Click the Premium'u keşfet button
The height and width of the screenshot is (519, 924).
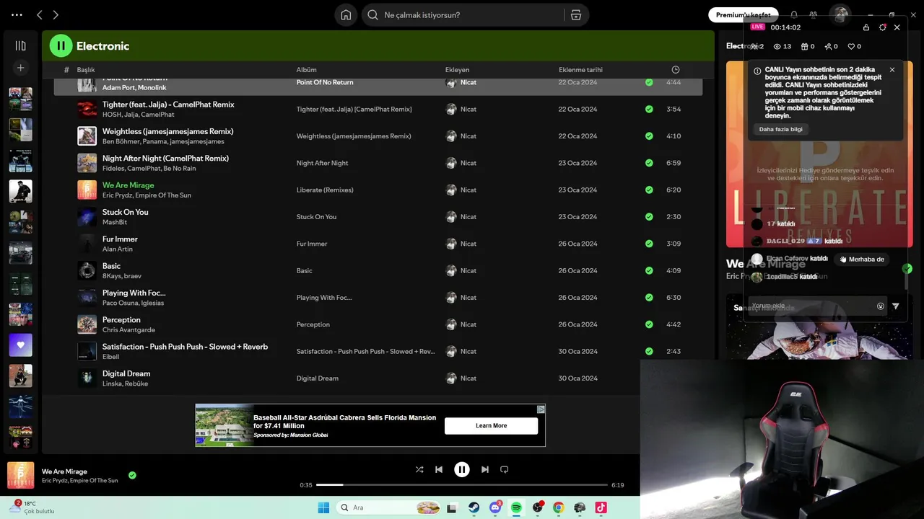point(743,15)
